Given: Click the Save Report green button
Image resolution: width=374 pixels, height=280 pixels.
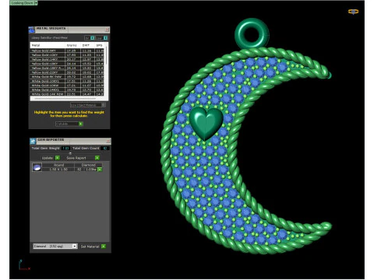Looking at the screenshot, I should [x=97, y=158].
